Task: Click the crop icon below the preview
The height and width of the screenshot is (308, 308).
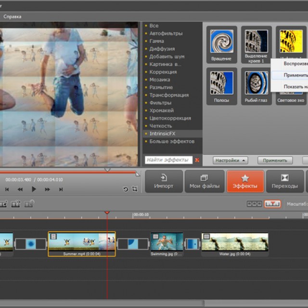Action: 134,189
